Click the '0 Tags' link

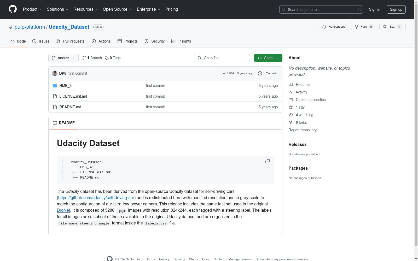(x=113, y=58)
